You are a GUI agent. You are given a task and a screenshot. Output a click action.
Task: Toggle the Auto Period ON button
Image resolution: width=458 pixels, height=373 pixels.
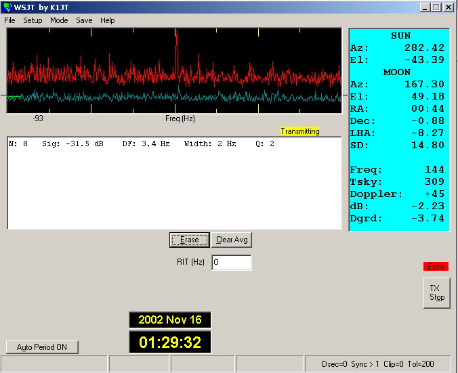tap(42, 347)
